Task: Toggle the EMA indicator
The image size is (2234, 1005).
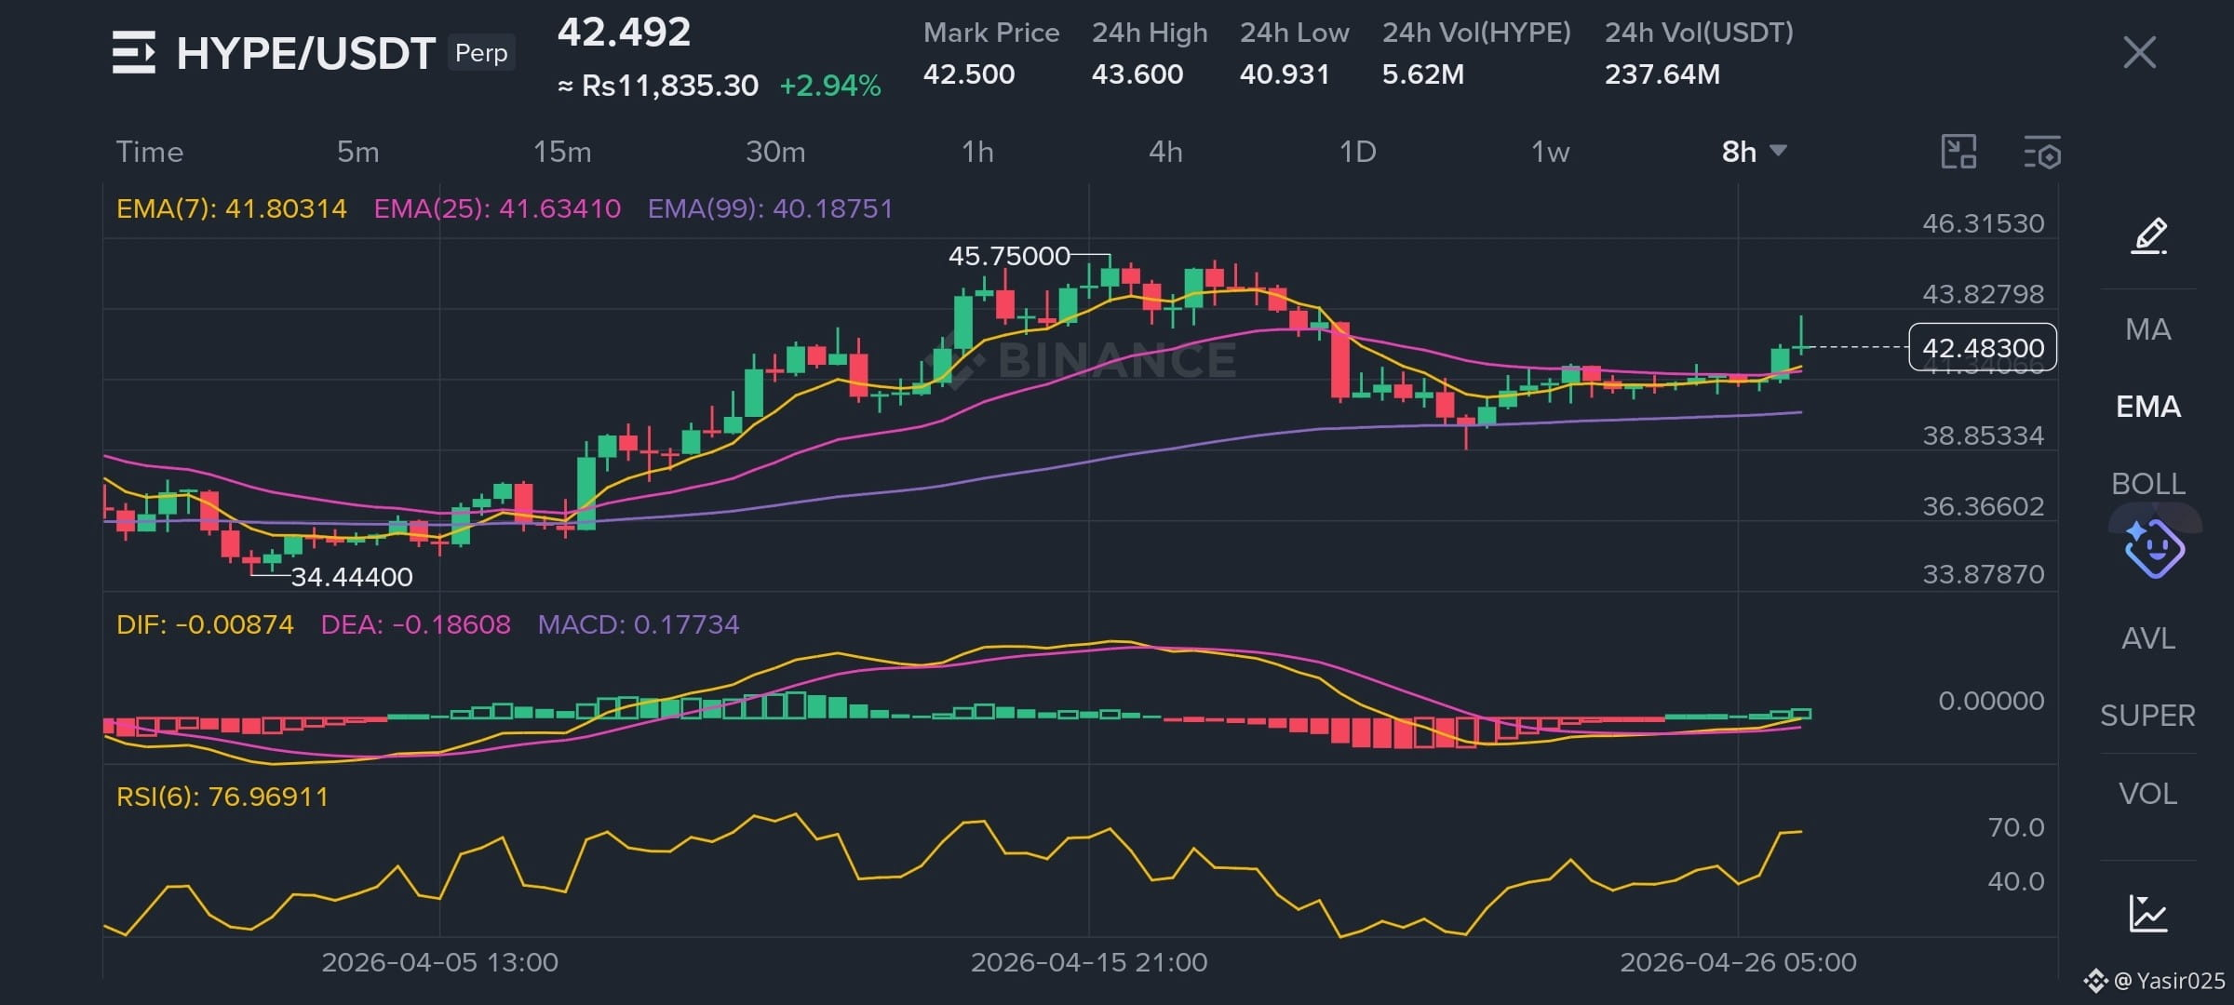Action: pos(2148,407)
